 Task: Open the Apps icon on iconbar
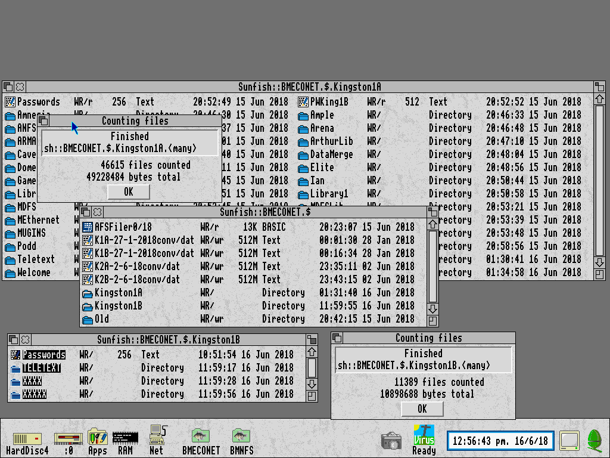coord(97,437)
